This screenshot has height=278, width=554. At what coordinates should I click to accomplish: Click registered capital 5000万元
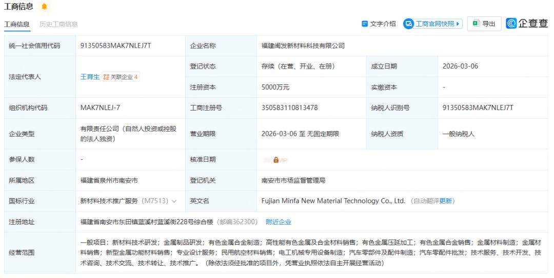275,87
